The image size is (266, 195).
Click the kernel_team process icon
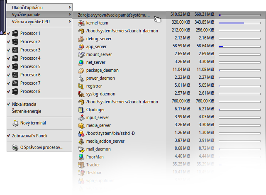coord(81,23)
